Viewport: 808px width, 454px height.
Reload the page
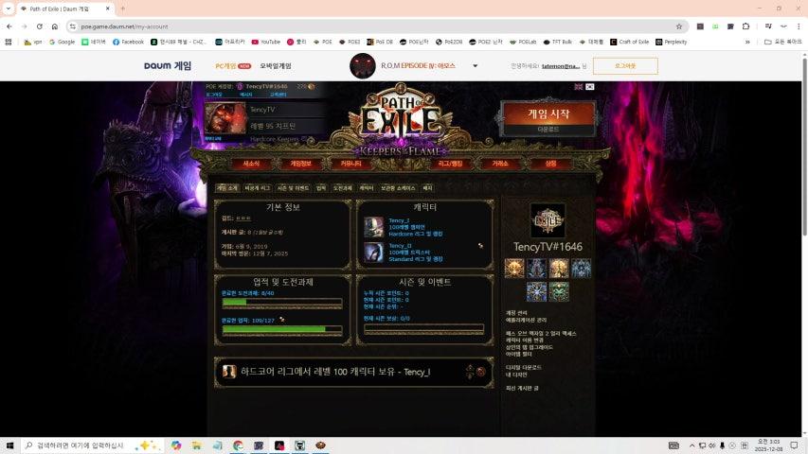tap(39, 26)
